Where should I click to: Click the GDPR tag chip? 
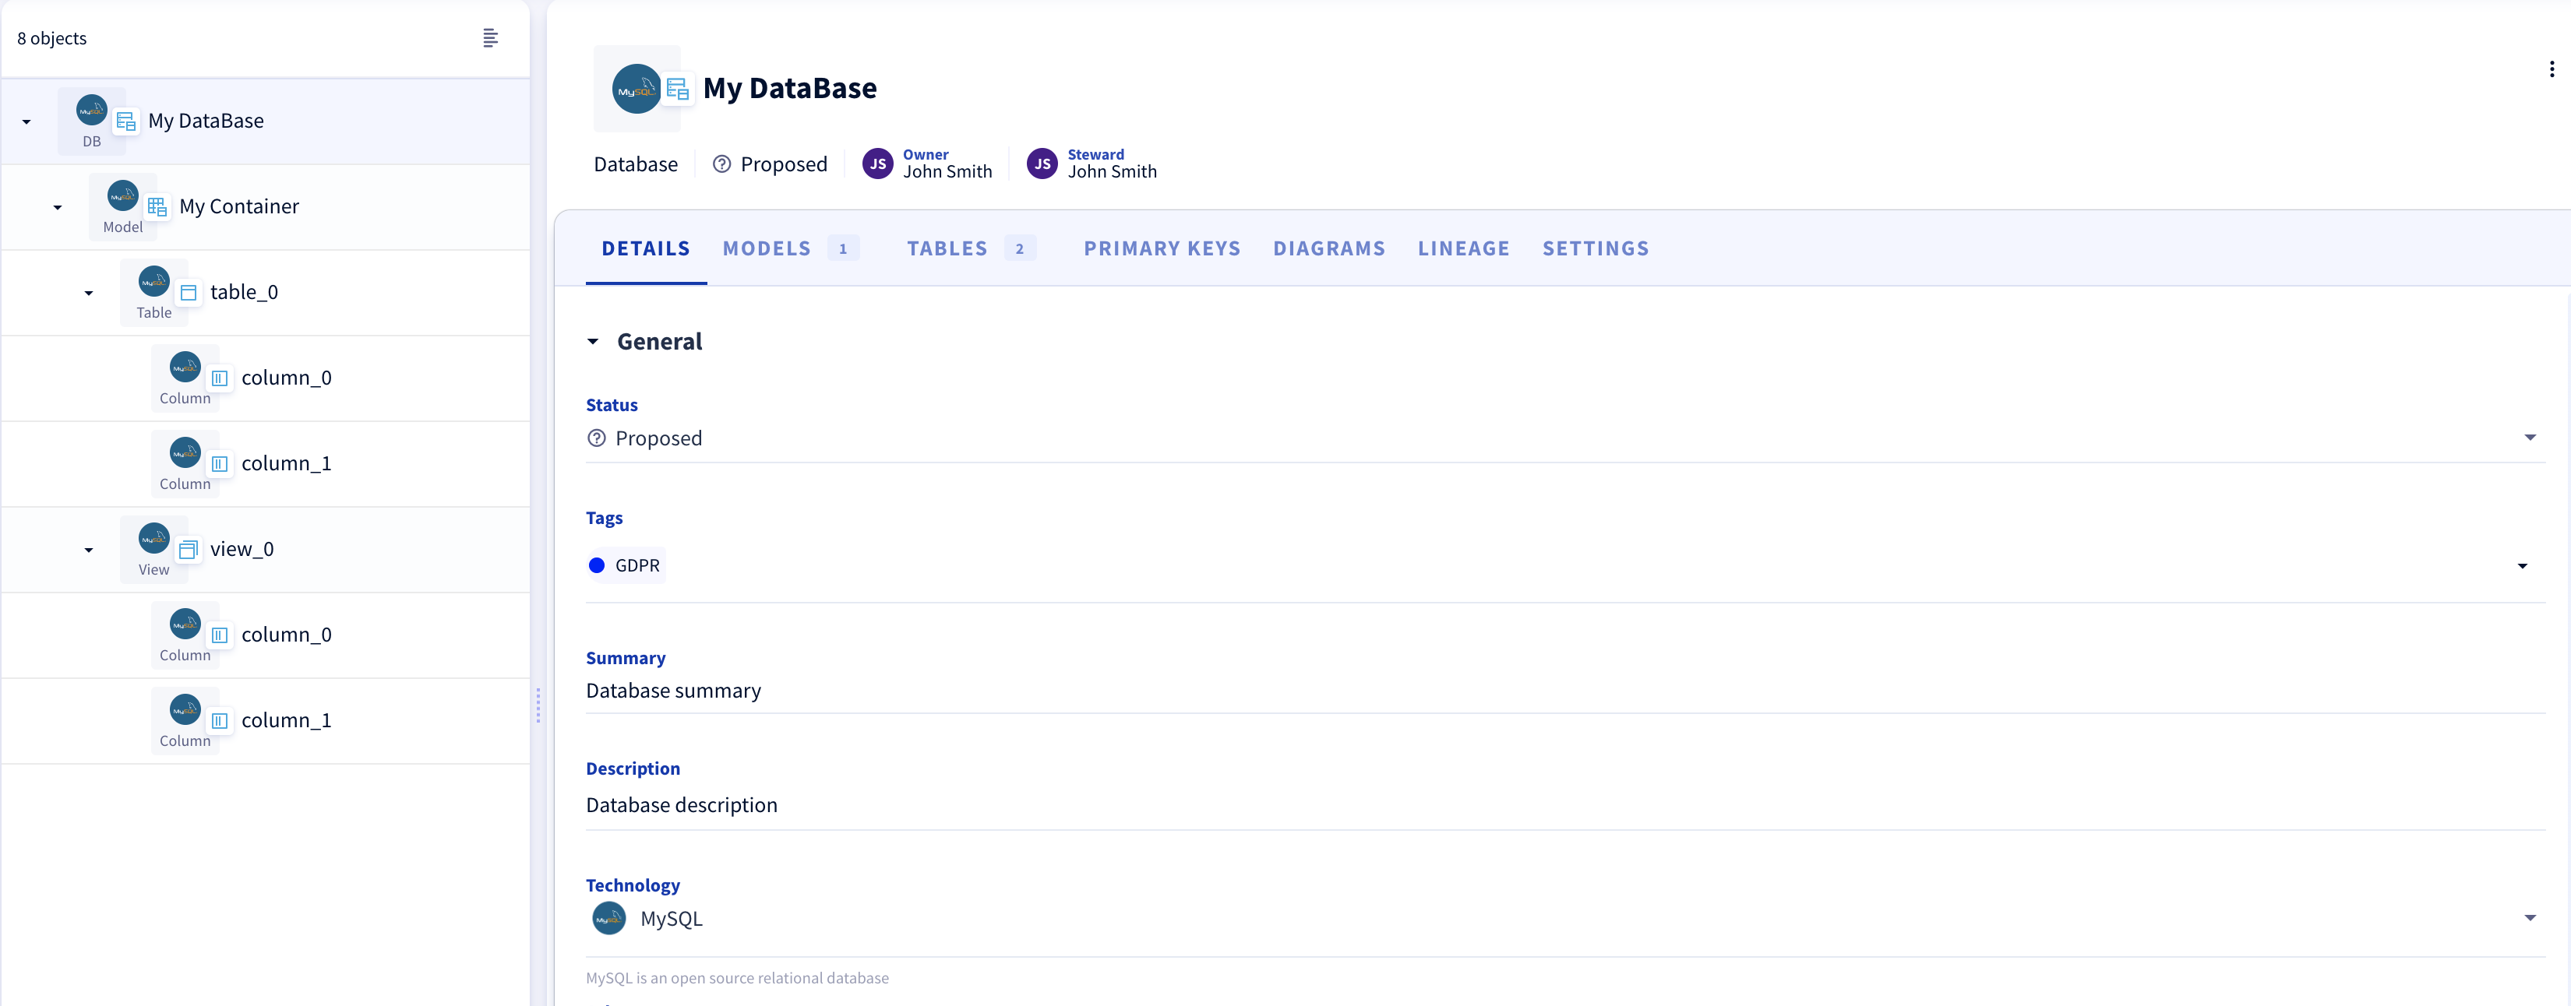point(626,565)
